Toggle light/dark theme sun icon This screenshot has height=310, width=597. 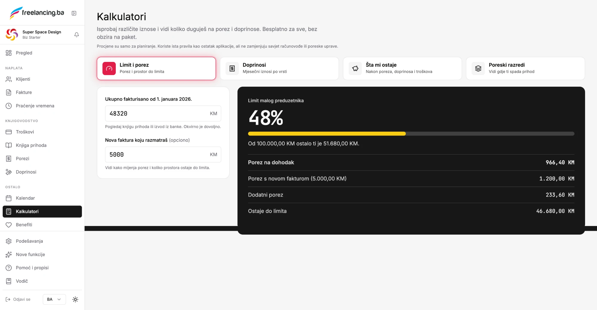tap(75, 299)
